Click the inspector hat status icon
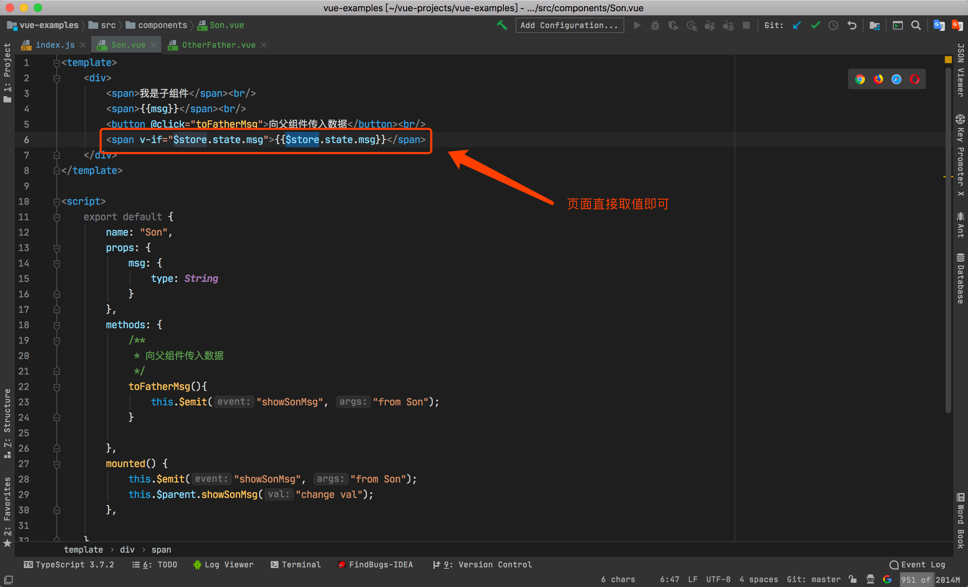Image resolution: width=968 pixels, height=587 pixels. (x=870, y=579)
